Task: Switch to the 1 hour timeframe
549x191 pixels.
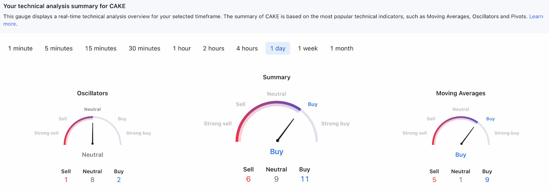Action: click(x=182, y=48)
